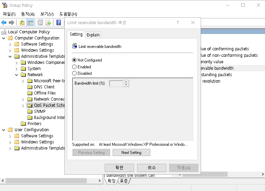This screenshot has width=265, height=191.
Task: Click the System folder icon
Action: click(x=23, y=69)
